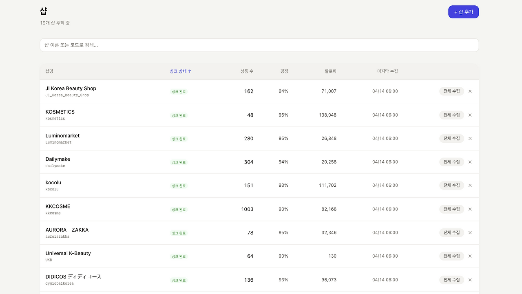Click follower count 20,258
Image resolution: width=522 pixels, height=294 pixels.
pos(329,162)
